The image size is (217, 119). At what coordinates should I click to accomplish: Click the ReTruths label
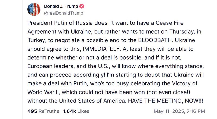click(x=49, y=111)
